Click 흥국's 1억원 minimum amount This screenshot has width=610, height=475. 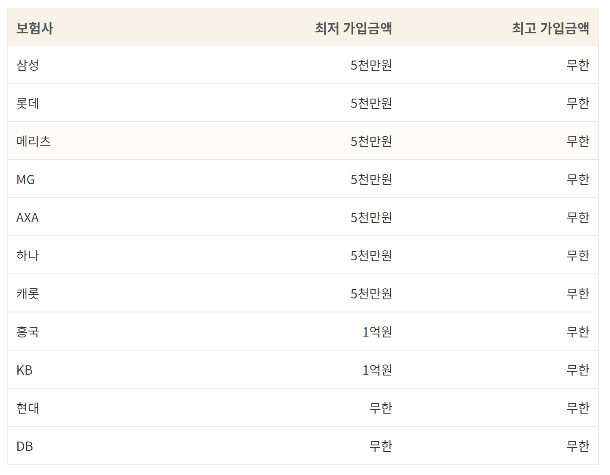pyautogui.click(x=377, y=331)
